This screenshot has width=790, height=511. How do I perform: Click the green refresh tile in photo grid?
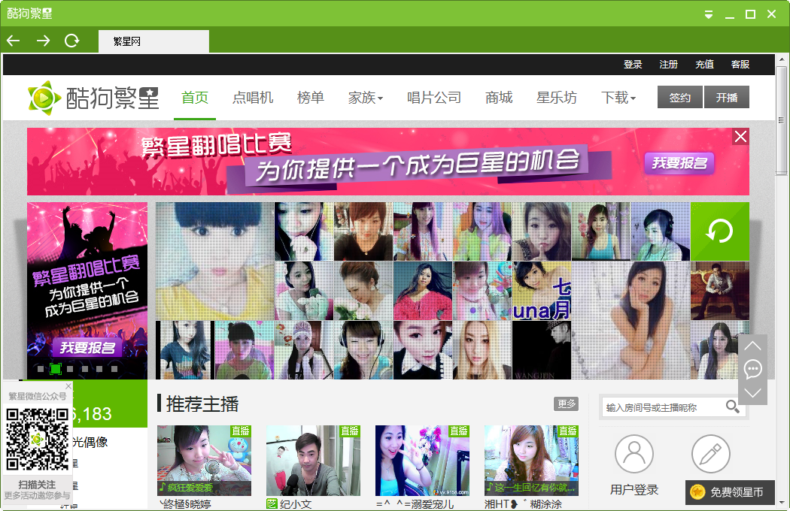point(719,231)
